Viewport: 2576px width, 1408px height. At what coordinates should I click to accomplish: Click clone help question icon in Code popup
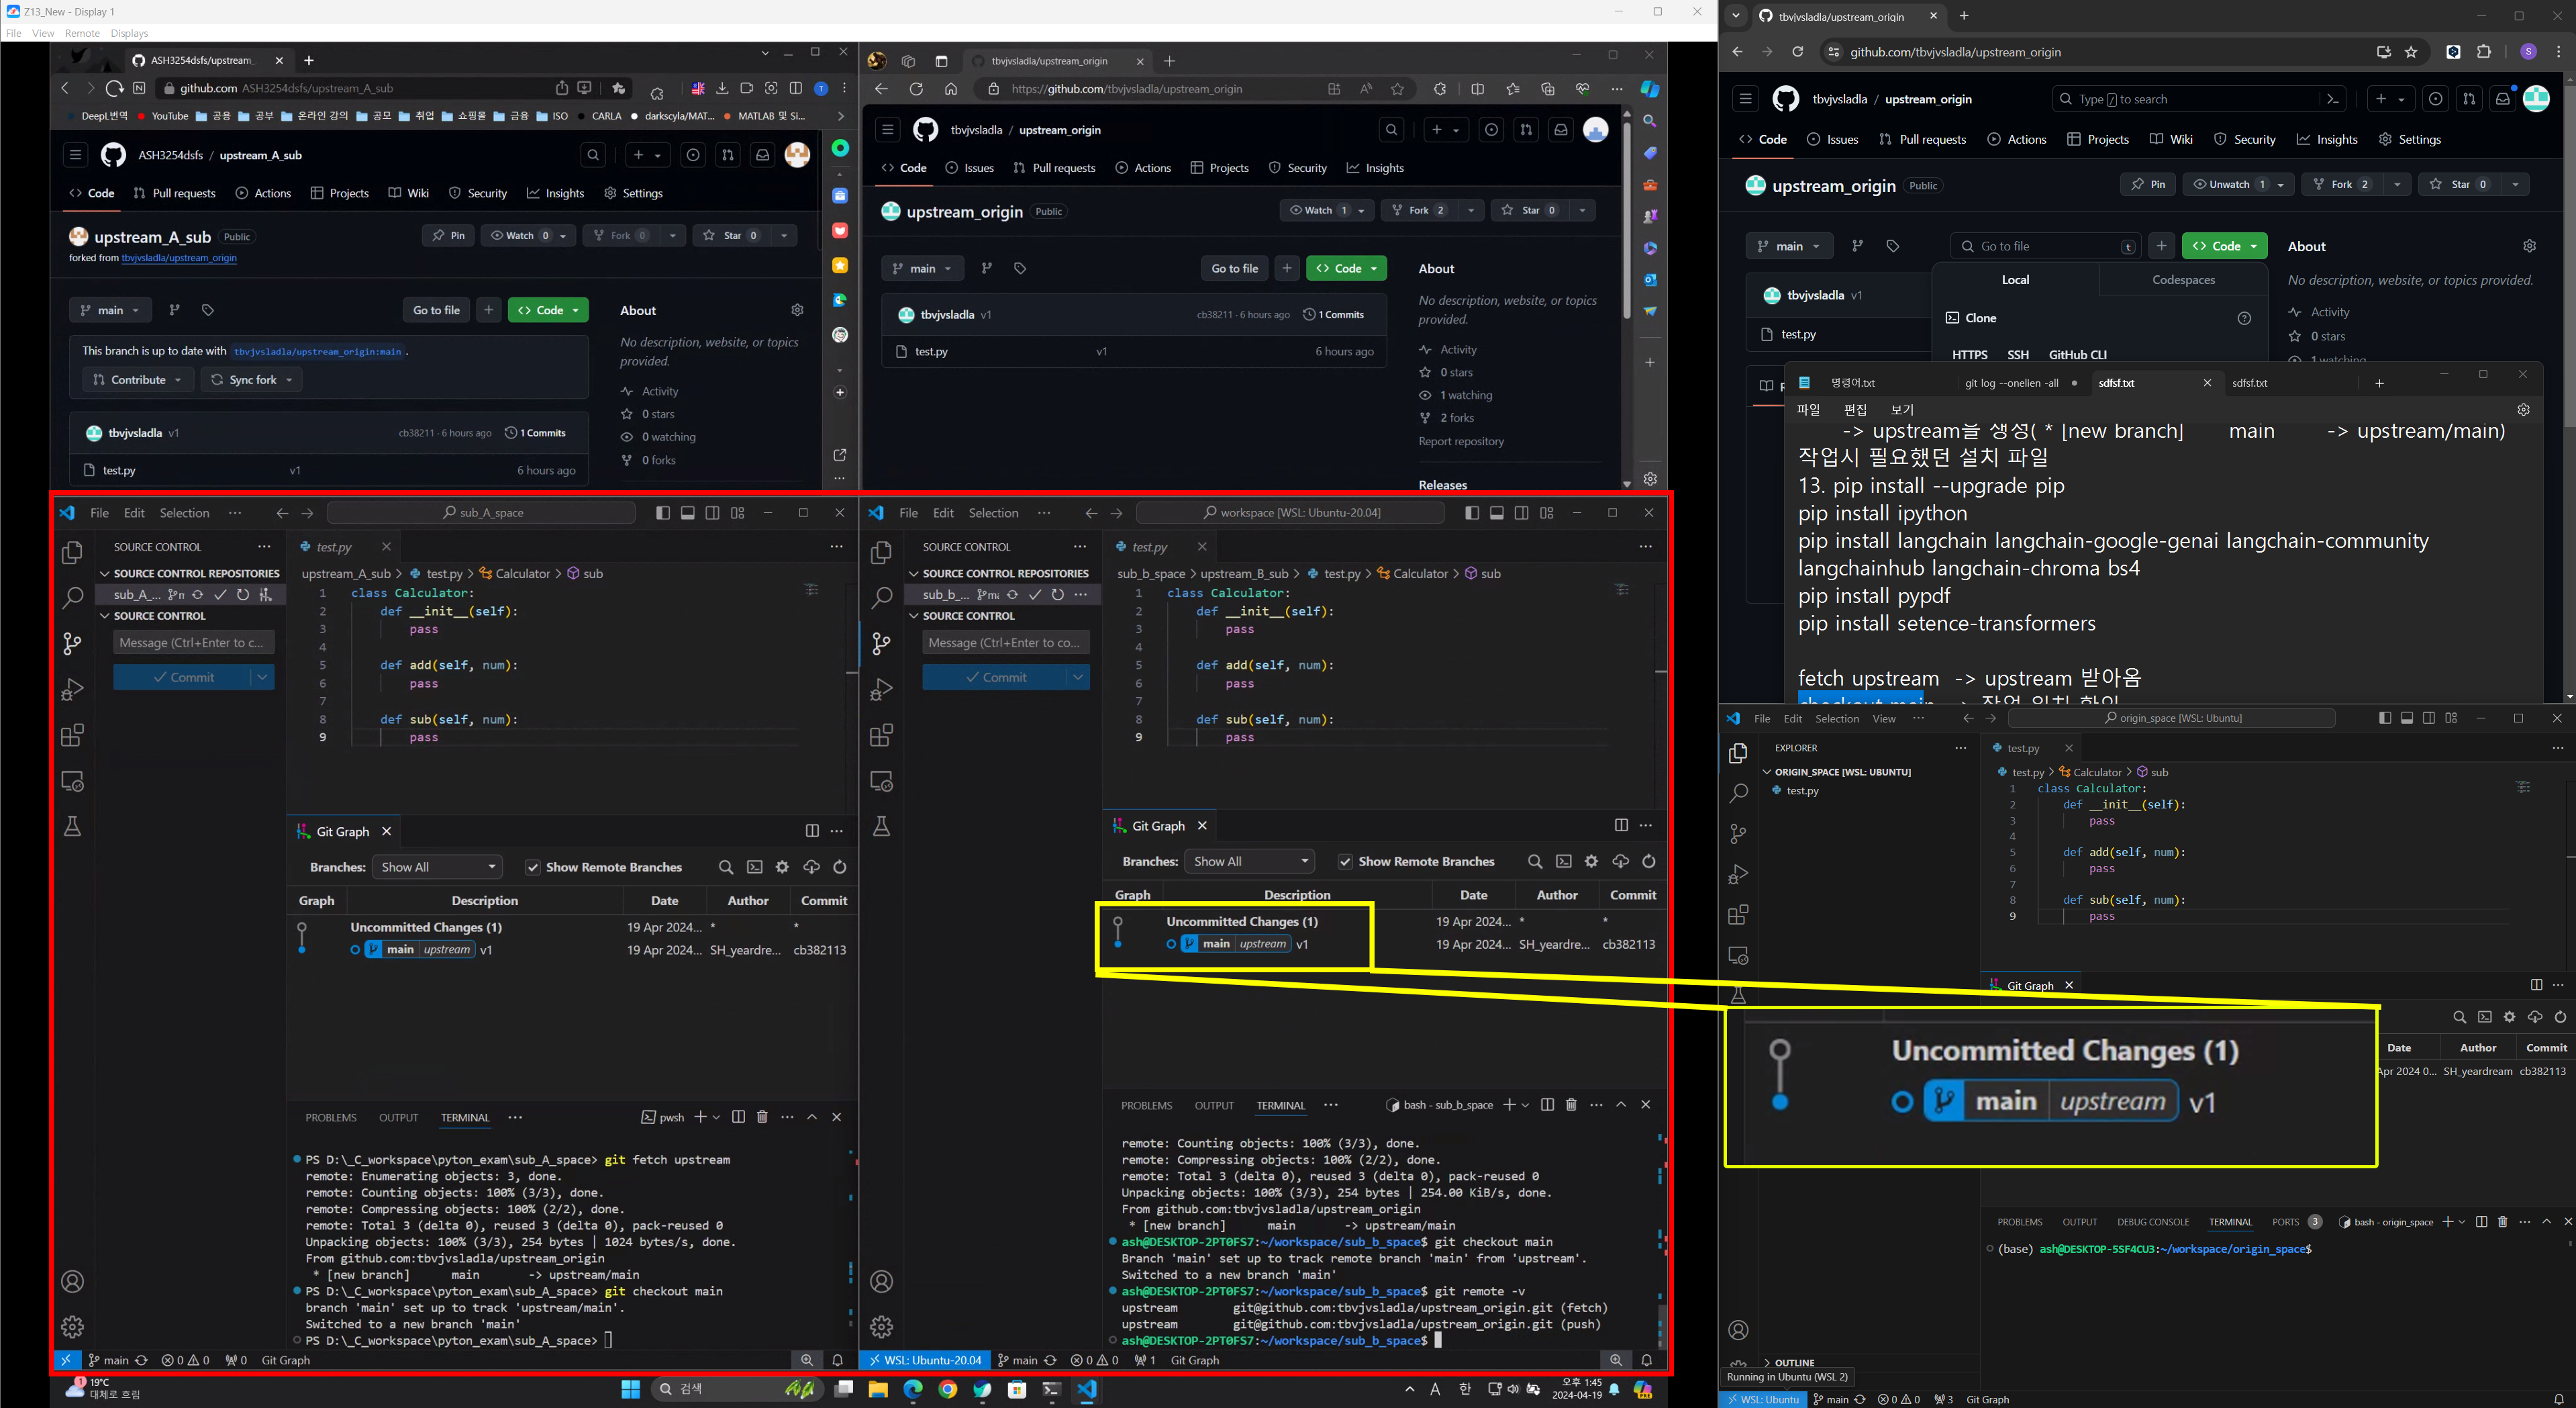2244,318
